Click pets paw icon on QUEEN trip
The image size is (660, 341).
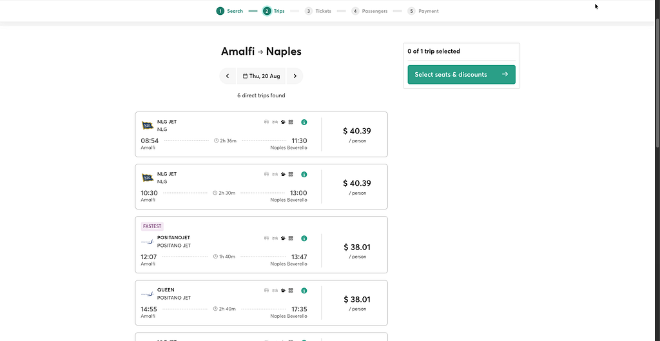coord(284,291)
